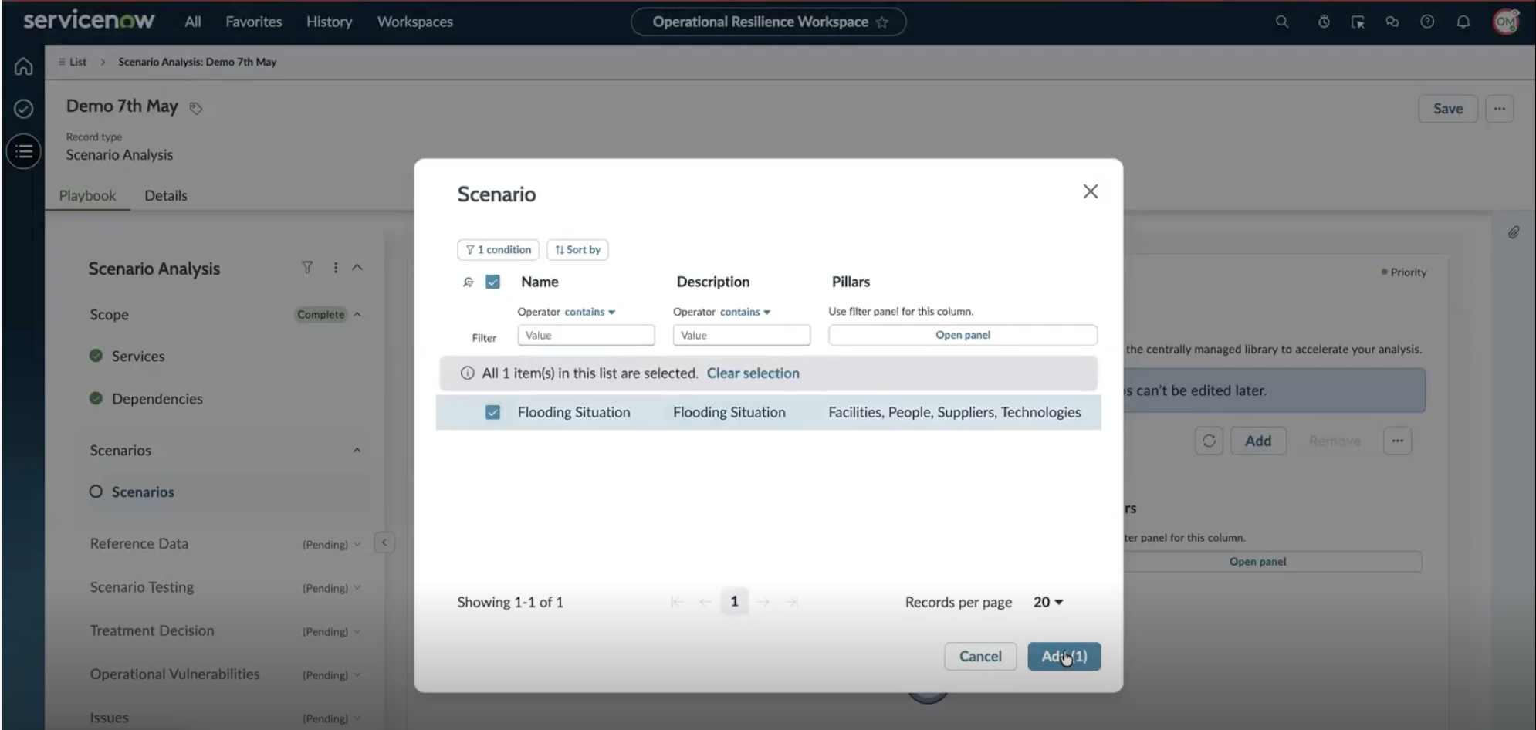The image size is (1536, 730).
Task: Open the ellipsis menu beside Remove
Action: pos(1397,441)
